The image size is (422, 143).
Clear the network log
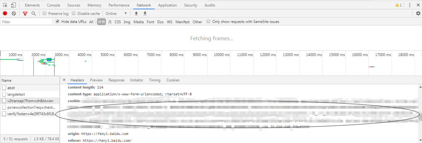point(14,13)
